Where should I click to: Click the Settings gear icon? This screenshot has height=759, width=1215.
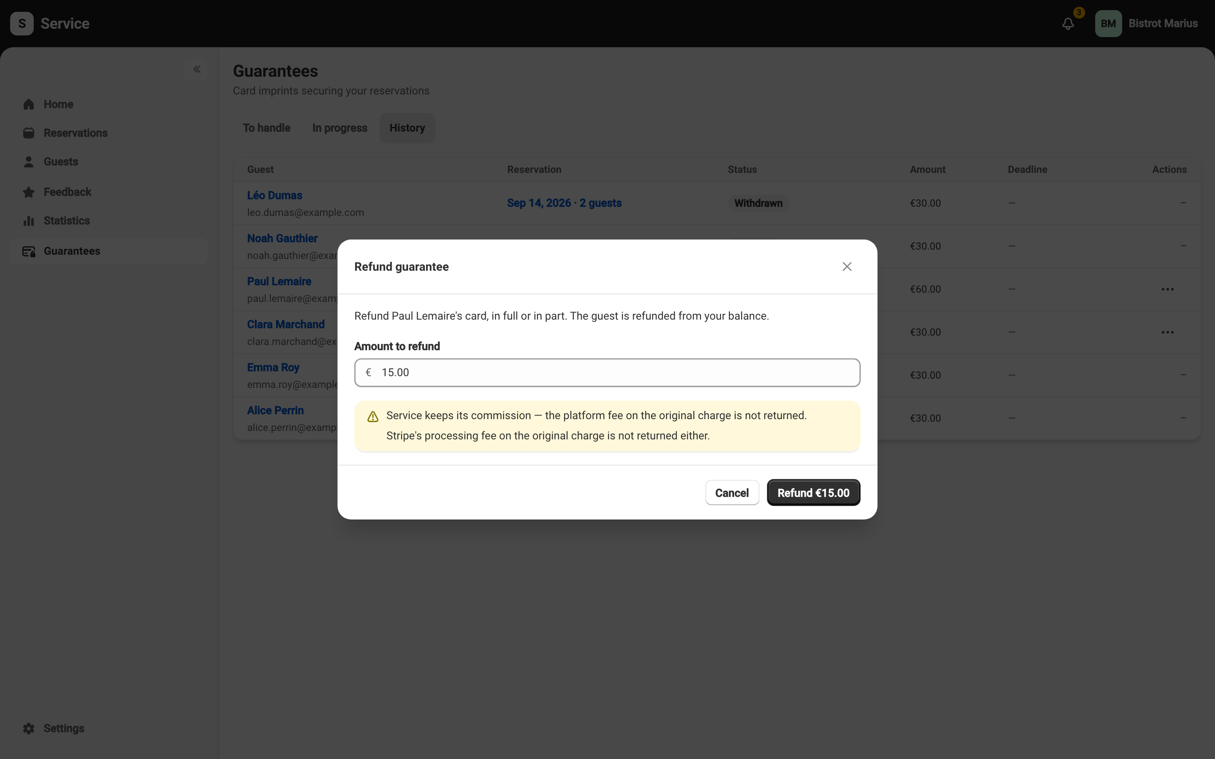(29, 728)
